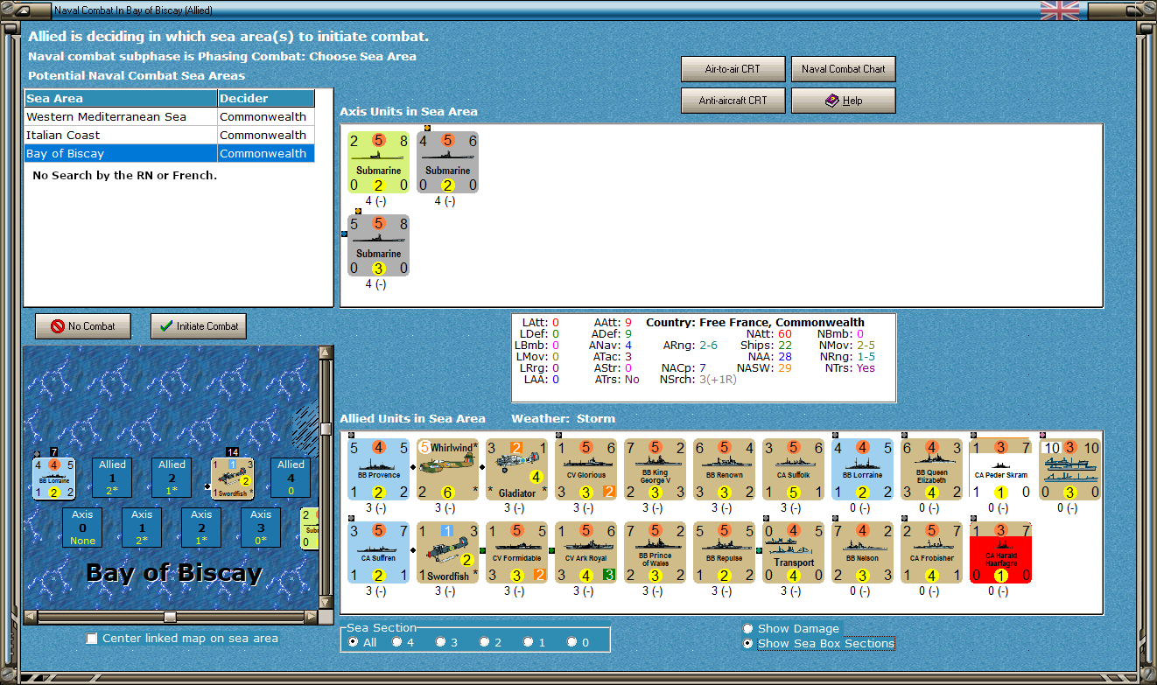The width and height of the screenshot is (1157, 685).
Task: Click the Transport ship counter
Action: (x=794, y=553)
